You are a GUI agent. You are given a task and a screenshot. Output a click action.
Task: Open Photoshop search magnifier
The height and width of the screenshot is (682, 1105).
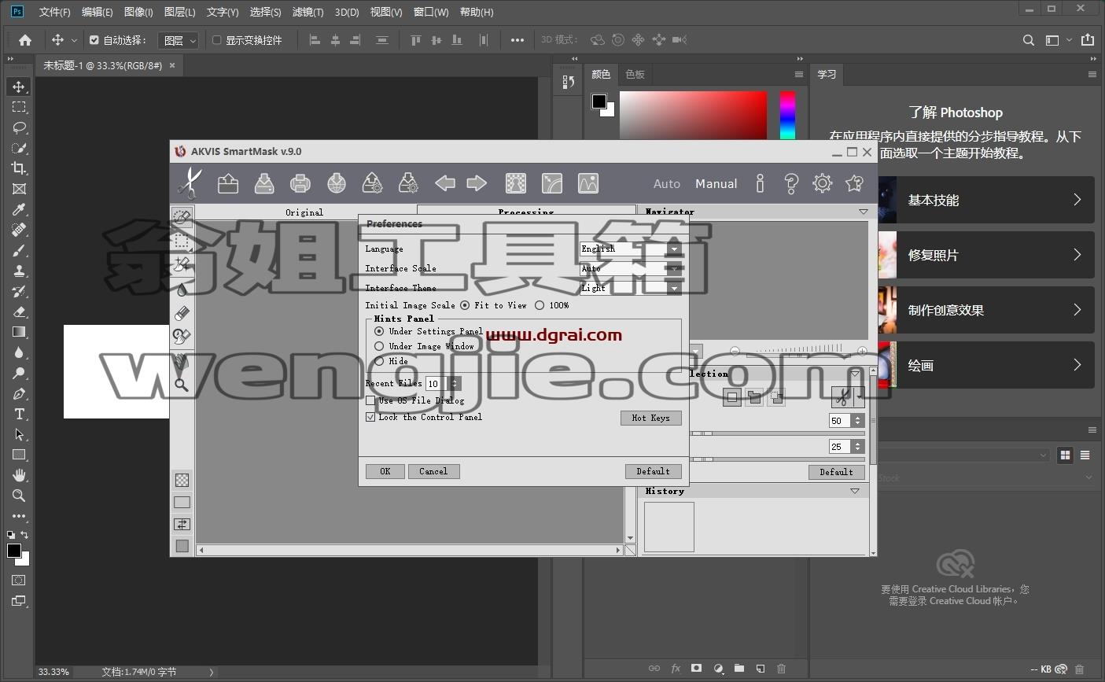click(x=1029, y=40)
